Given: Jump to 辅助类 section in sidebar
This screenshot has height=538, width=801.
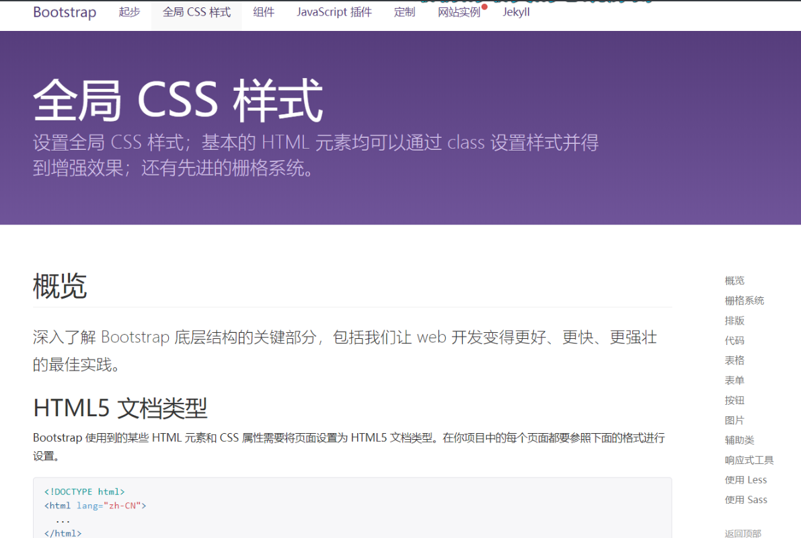Looking at the screenshot, I should click(x=739, y=440).
